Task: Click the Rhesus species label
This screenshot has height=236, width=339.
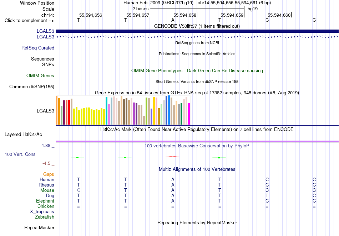Action: (x=46, y=185)
